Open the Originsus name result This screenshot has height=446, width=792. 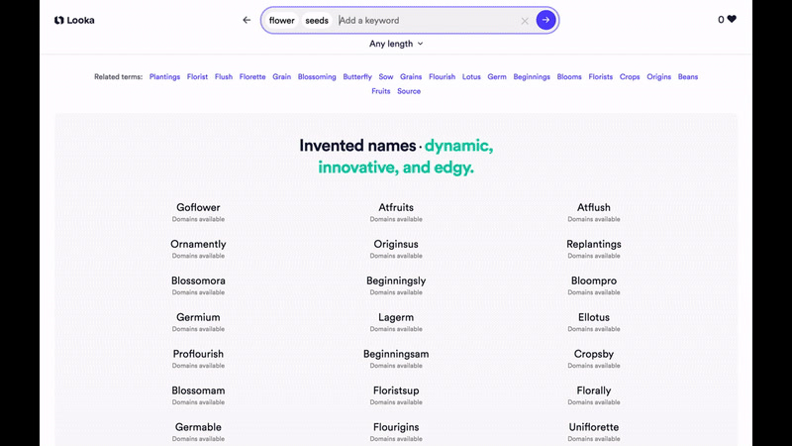click(396, 244)
